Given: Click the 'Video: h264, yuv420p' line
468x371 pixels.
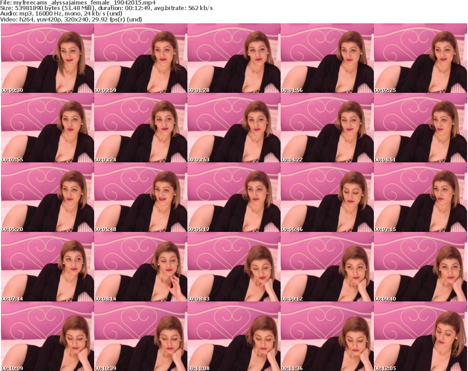Looking at the screenshot, I should [x=71, y=19].
